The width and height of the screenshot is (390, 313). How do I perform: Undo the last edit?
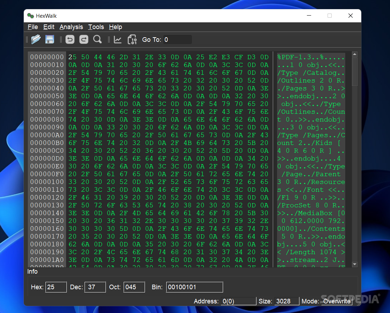point(70,39)
